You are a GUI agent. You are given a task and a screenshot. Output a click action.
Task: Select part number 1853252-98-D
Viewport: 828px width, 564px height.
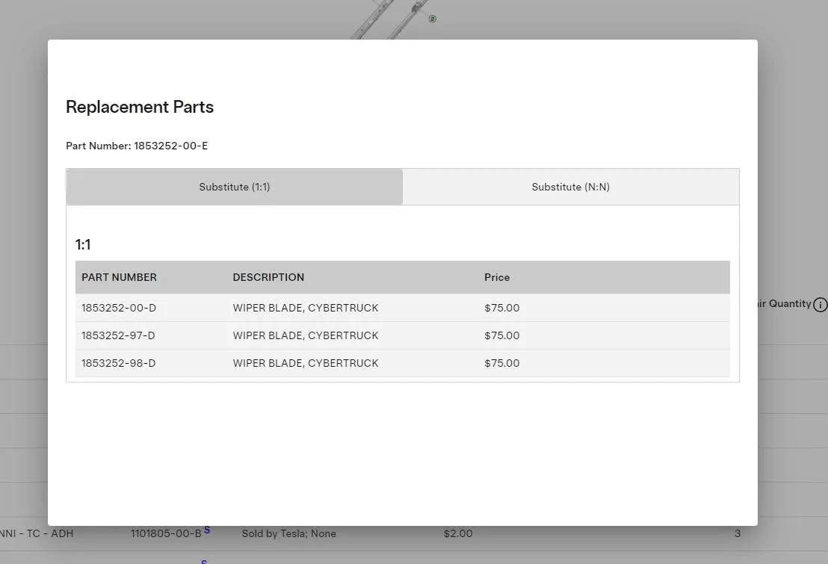click(118, 363)
